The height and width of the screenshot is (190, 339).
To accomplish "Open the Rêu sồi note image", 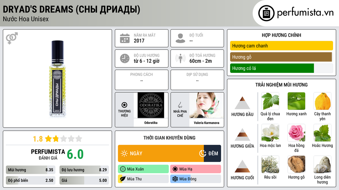I will pos(270,165).
